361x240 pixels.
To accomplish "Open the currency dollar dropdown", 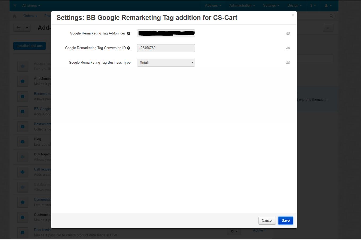I will 313,6.
